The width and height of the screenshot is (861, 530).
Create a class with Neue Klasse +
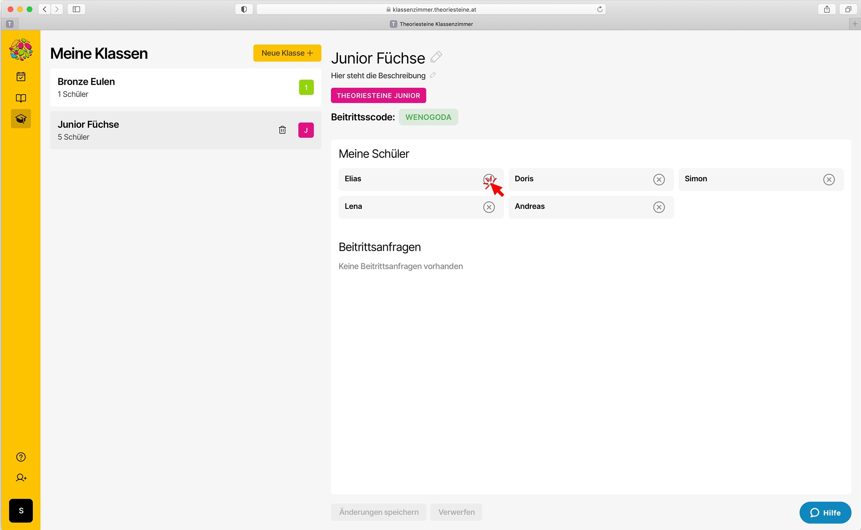point(287,53)
